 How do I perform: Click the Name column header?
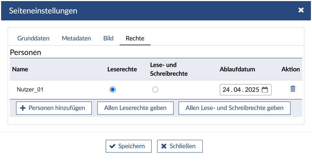(x=20, y=69)
